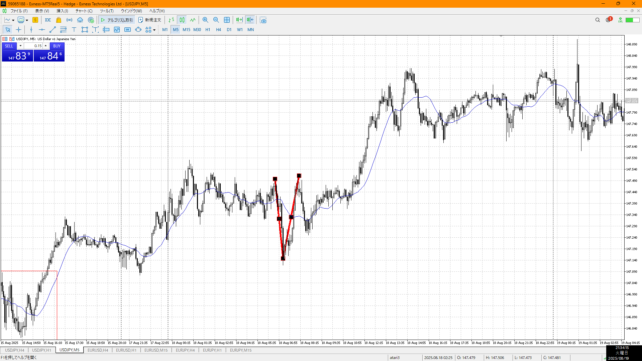Switch to the USDJPY,H4 chart tab
Image resolution: width=642 pixels, height=361 pixels.
(x=14, y=350)
